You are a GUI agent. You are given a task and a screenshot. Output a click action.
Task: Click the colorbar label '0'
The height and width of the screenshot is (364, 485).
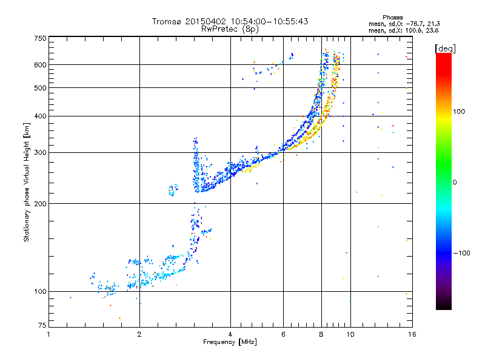tap(455, 183)
